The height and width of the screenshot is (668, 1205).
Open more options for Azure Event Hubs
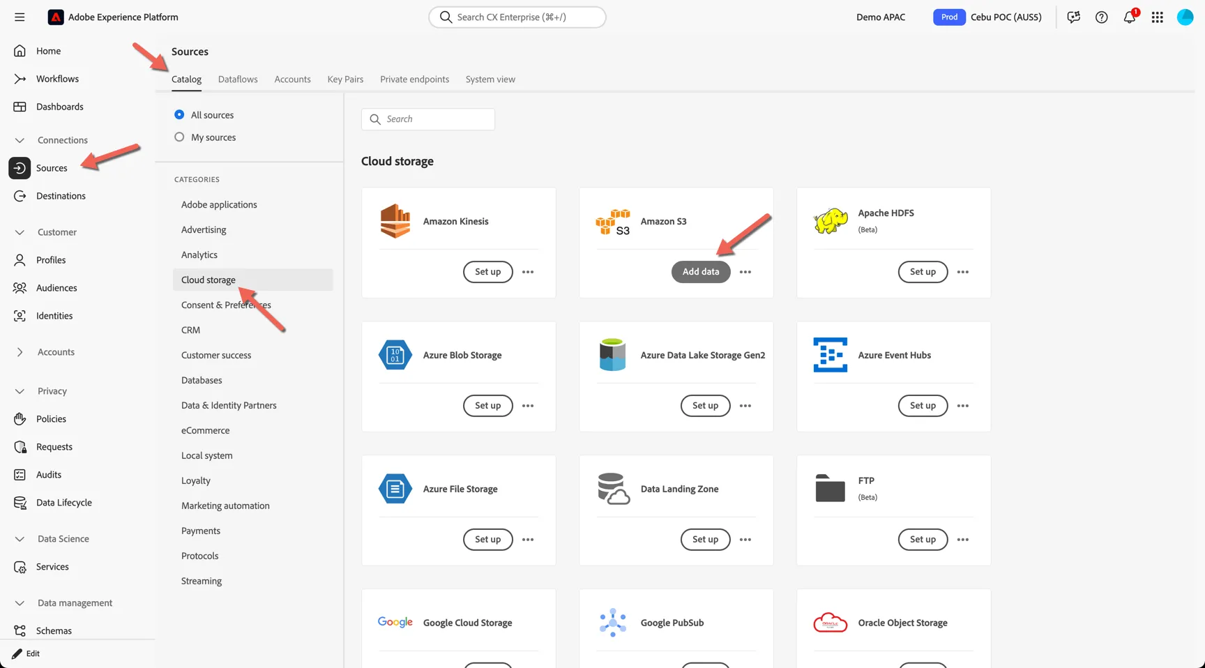[963, 406]
